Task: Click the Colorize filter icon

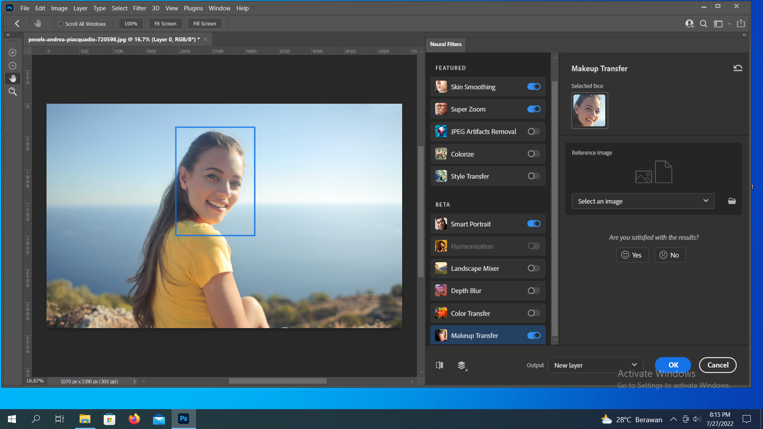Action: [441, 154]
